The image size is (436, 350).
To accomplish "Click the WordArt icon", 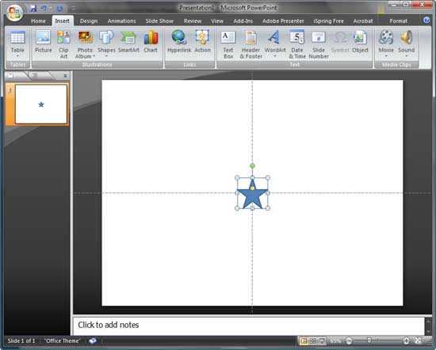I will [x=275, y=37].
